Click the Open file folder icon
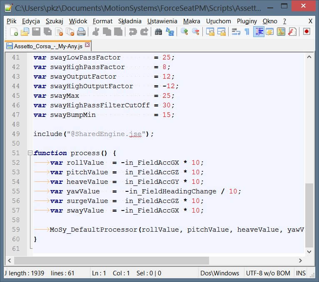This screenshot has width=319, height=282. [25, 32]
